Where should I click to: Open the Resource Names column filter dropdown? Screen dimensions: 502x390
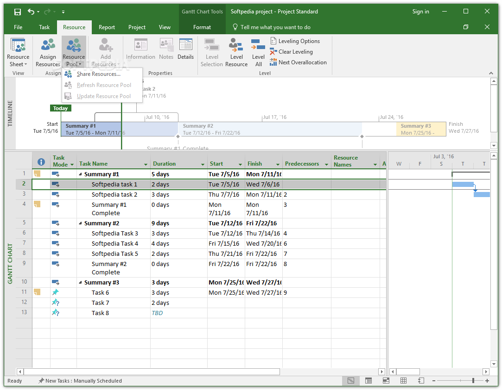[x=375, y=165]
